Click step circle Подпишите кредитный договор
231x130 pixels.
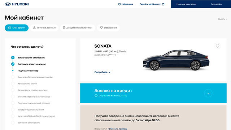point(13,103)
